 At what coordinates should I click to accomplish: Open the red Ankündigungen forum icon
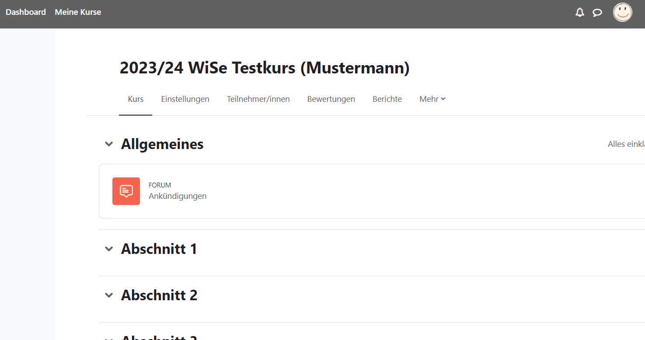click(x=126, y=191)
